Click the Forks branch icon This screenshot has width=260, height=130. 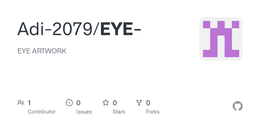point(139,103)
